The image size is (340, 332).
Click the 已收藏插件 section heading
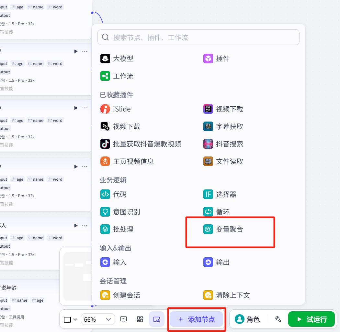click(x=117, y=95)
